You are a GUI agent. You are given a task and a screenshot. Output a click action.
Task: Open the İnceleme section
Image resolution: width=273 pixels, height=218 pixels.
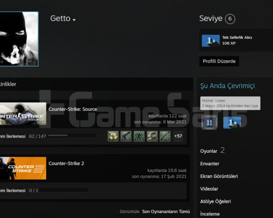210,214
